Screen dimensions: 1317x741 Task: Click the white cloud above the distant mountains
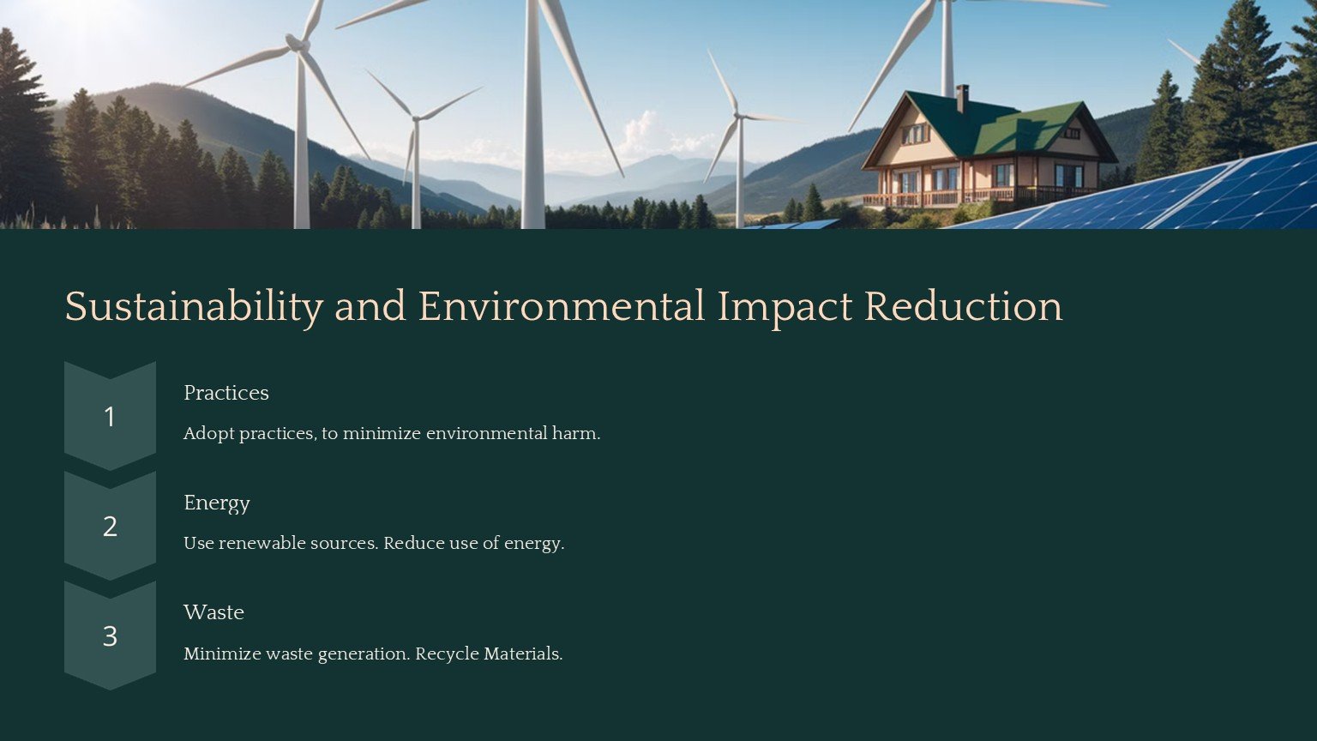pos(652,136)
